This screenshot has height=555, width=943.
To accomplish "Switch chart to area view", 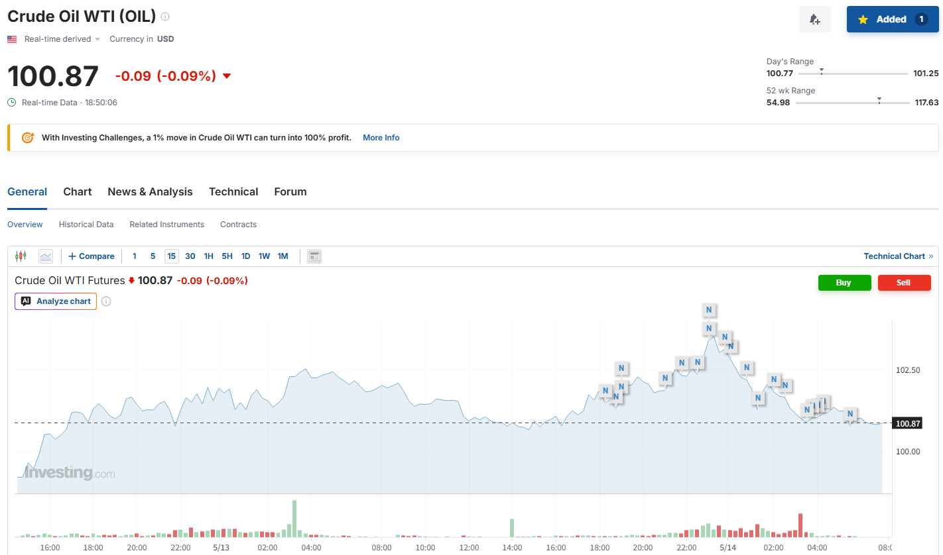I will click(46, 256).
